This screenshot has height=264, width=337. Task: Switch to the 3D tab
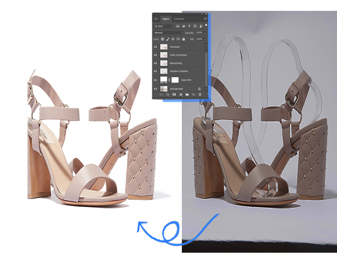pyautogui.click(x=156, y=19)
